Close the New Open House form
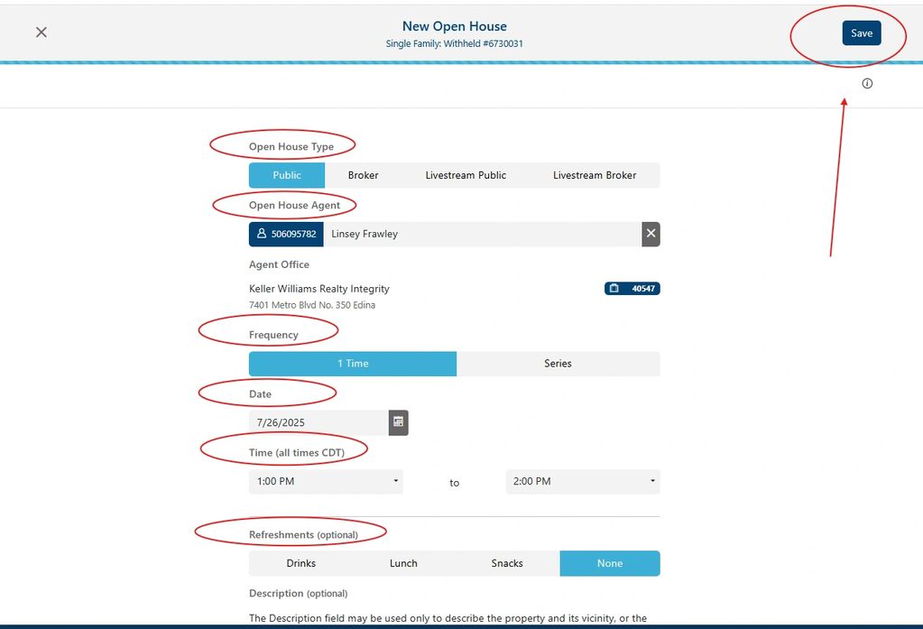 pos(42,32)
